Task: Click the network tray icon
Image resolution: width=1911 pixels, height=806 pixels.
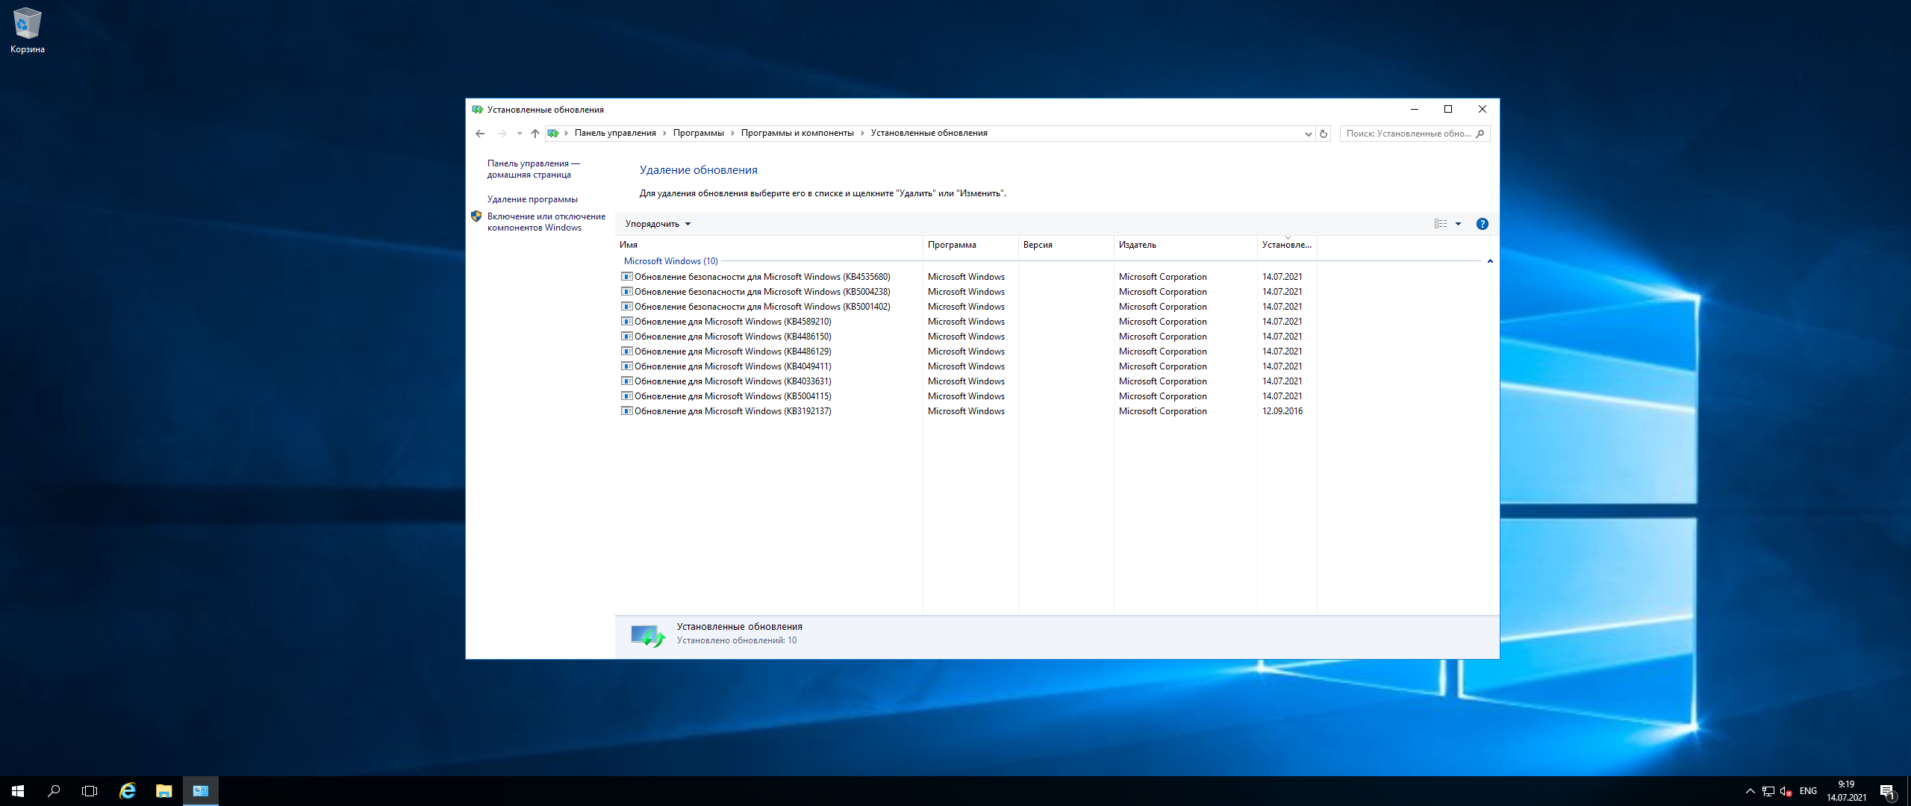Action: pyautogui.click(x=1768, y=791)
